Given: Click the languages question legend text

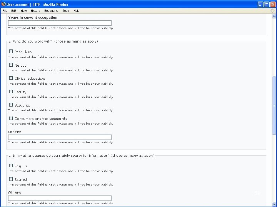Looking at the screenshot, I should [x=81, y=156].
